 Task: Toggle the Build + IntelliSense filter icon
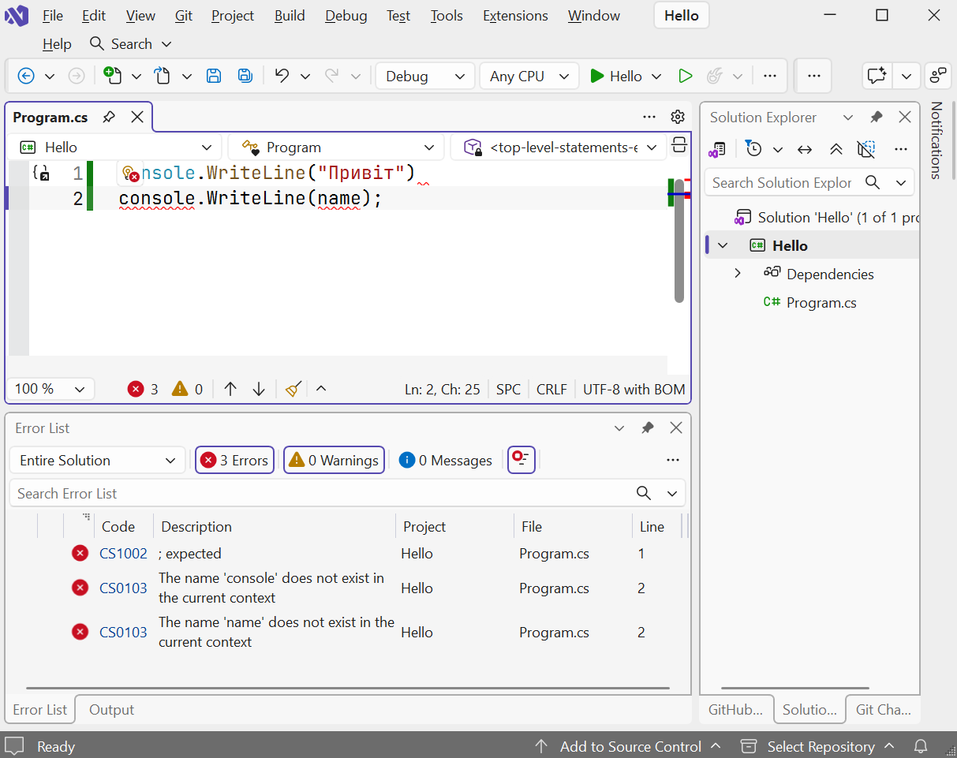[521, 459]
